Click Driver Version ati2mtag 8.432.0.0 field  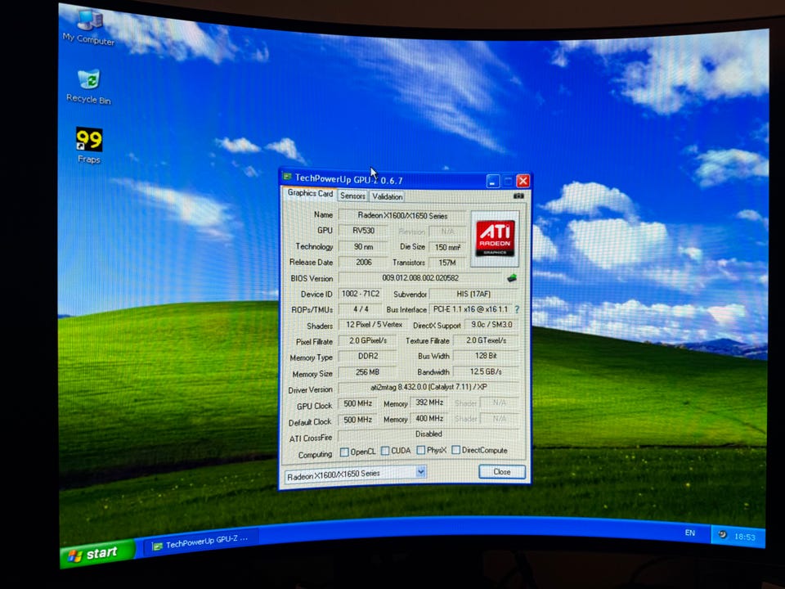coord(428,387)
